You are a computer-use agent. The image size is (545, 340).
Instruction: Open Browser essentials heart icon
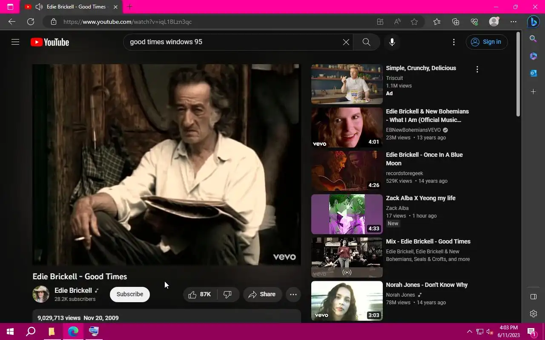coord(474,22)
